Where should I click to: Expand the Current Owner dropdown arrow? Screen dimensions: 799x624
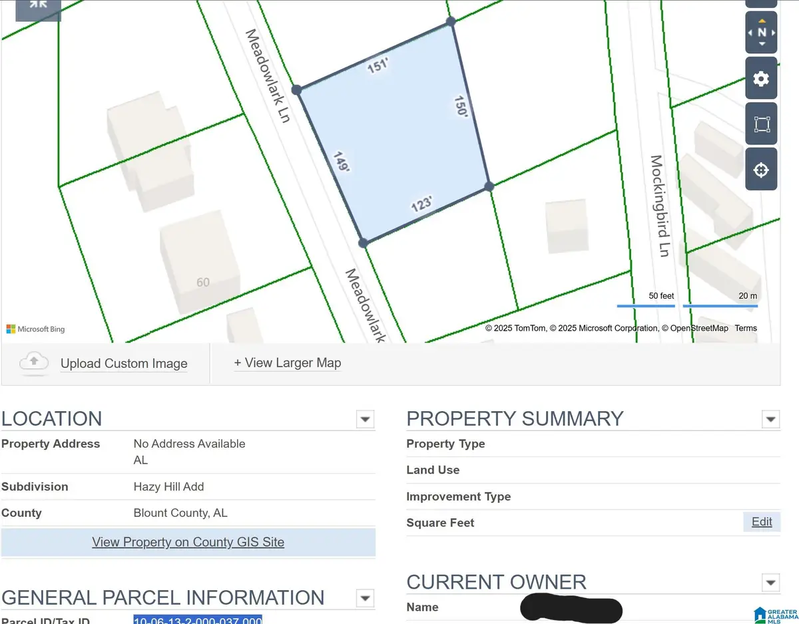click(770, 583)
